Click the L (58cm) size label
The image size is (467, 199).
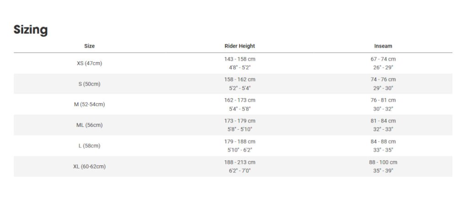coord(89,146)
